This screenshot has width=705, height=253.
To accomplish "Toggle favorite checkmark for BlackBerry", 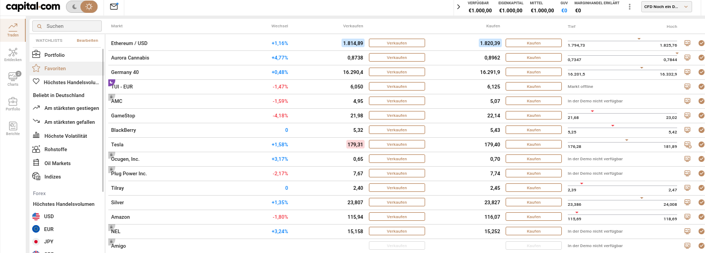I will tap(701, 130).
